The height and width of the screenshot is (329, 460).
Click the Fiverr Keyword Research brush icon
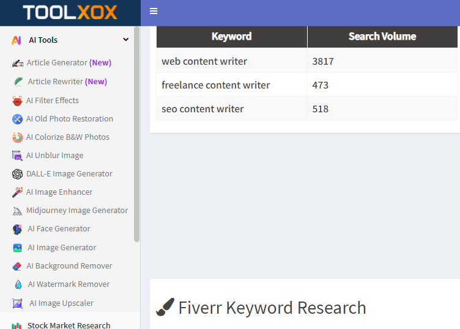(x=165, y=308)
